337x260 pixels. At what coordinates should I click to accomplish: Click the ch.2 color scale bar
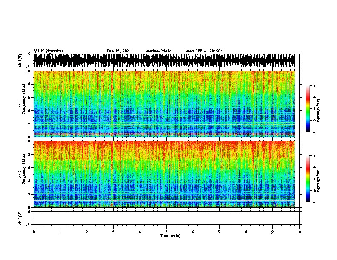pyautogui.click(x=308, y=179)
